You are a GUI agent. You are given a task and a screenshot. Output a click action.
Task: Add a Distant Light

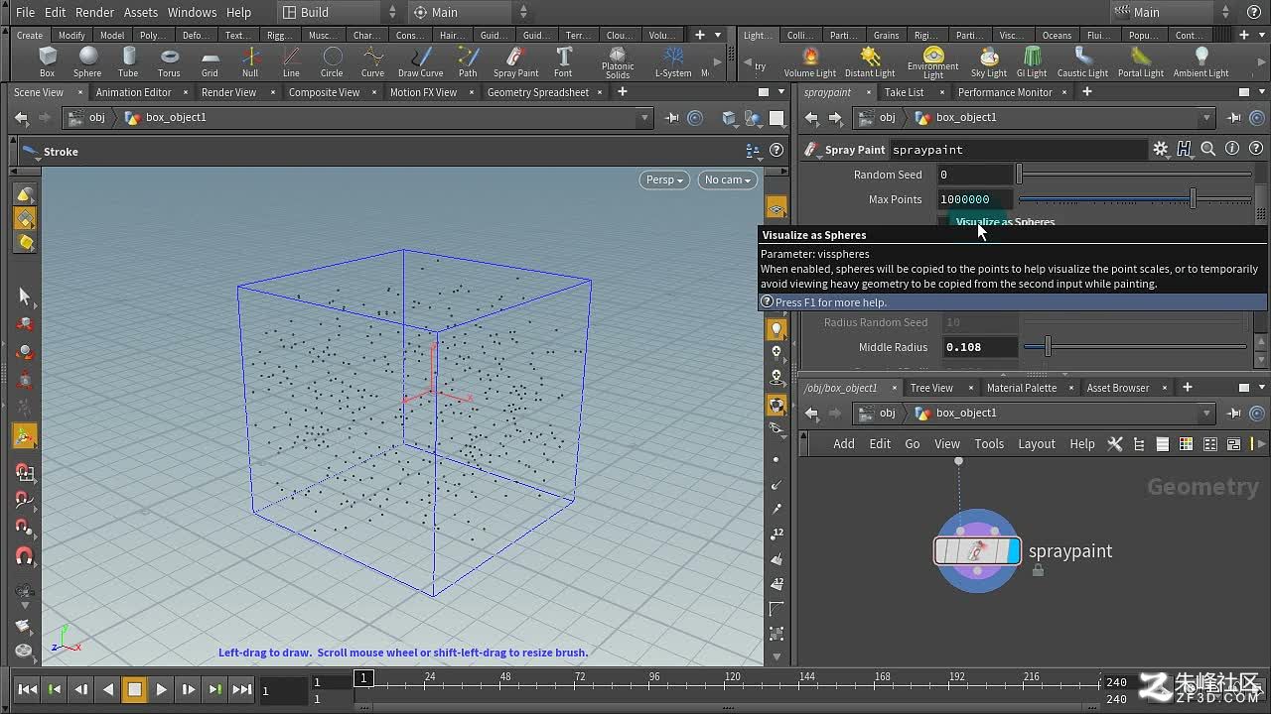[870, 61]
